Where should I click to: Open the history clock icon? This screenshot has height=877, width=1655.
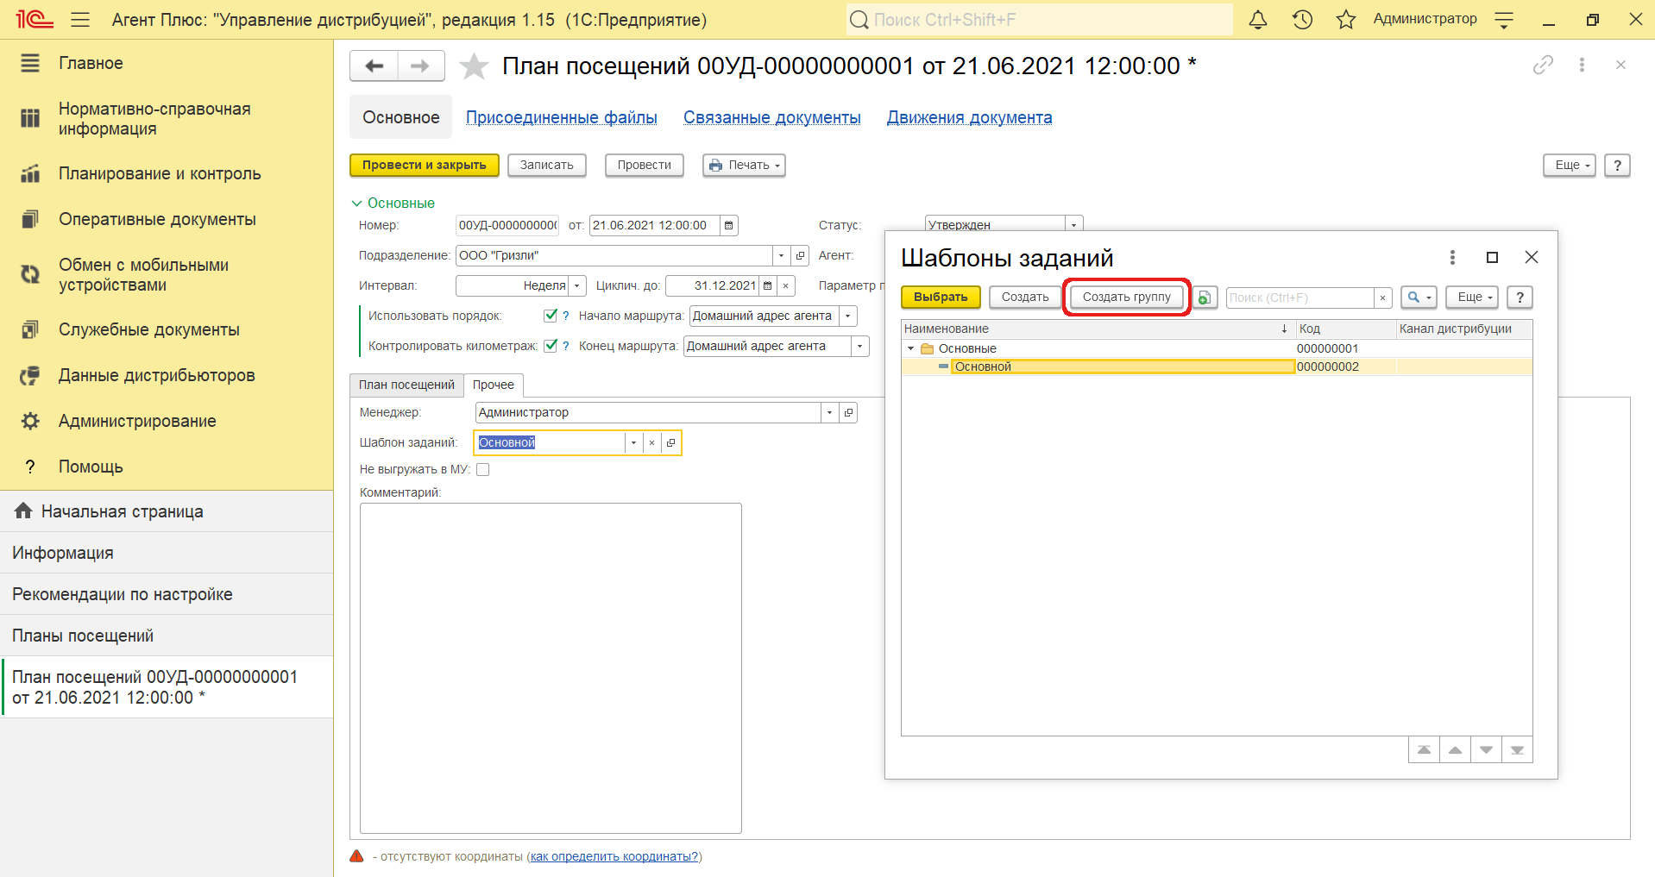coord(1302,20)
